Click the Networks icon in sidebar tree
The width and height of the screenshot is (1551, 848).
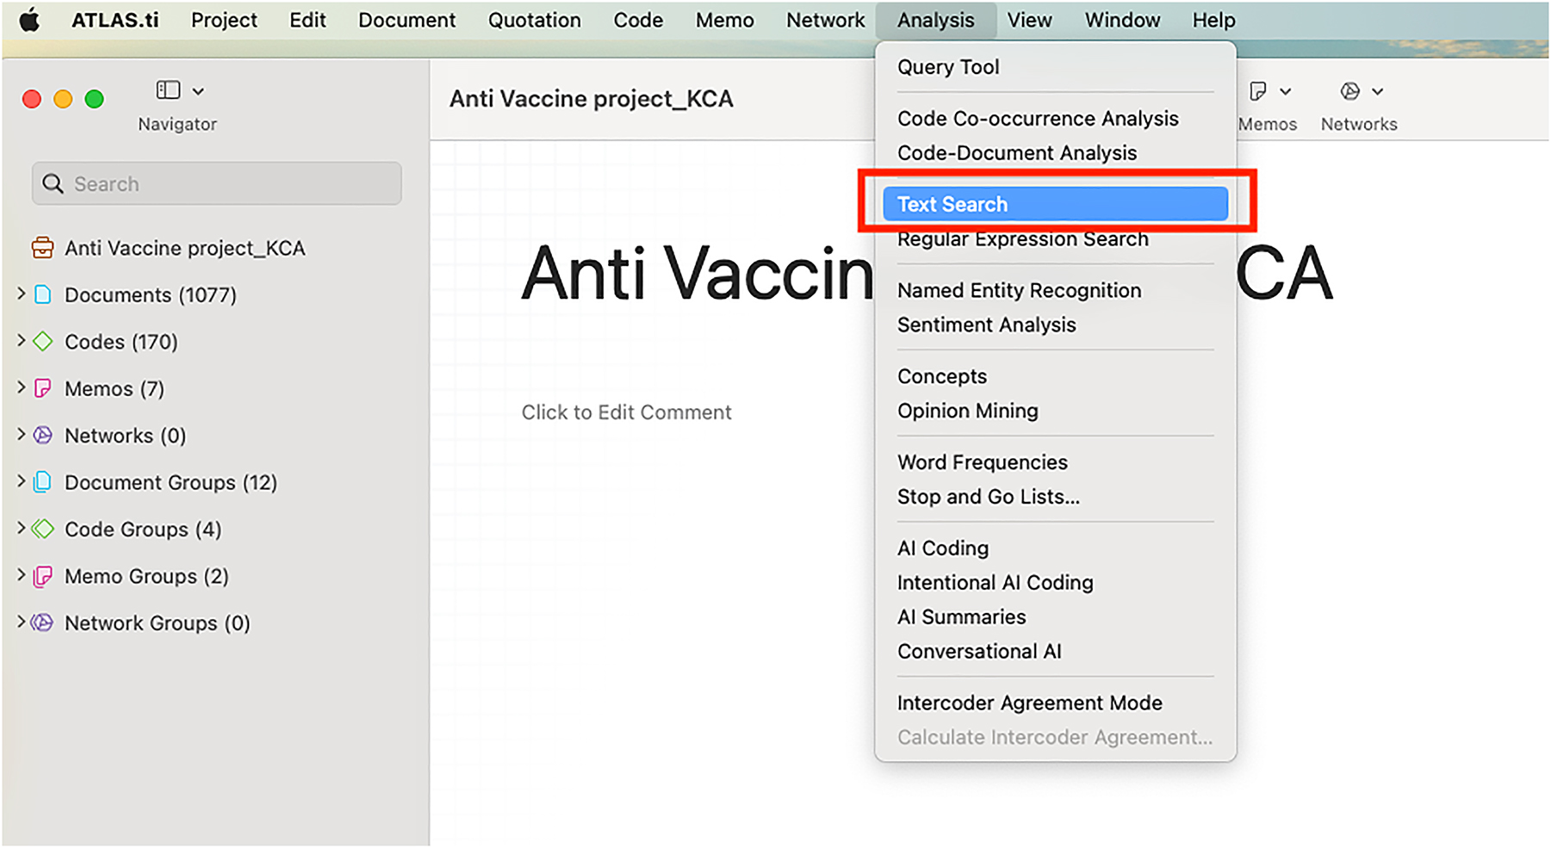click(43, 436)
